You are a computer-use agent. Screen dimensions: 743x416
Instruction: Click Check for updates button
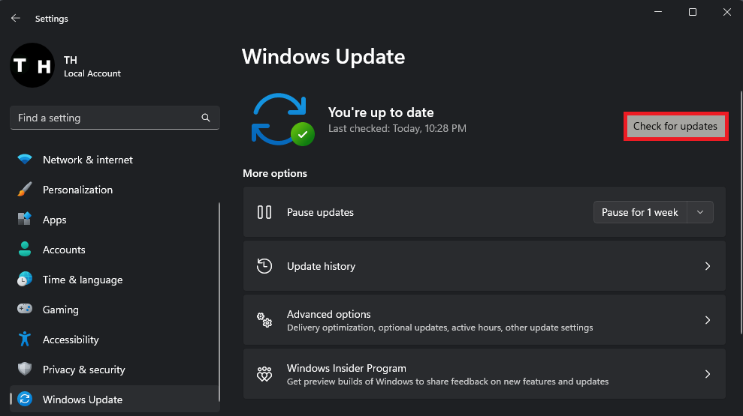click(x=675, y=126)
